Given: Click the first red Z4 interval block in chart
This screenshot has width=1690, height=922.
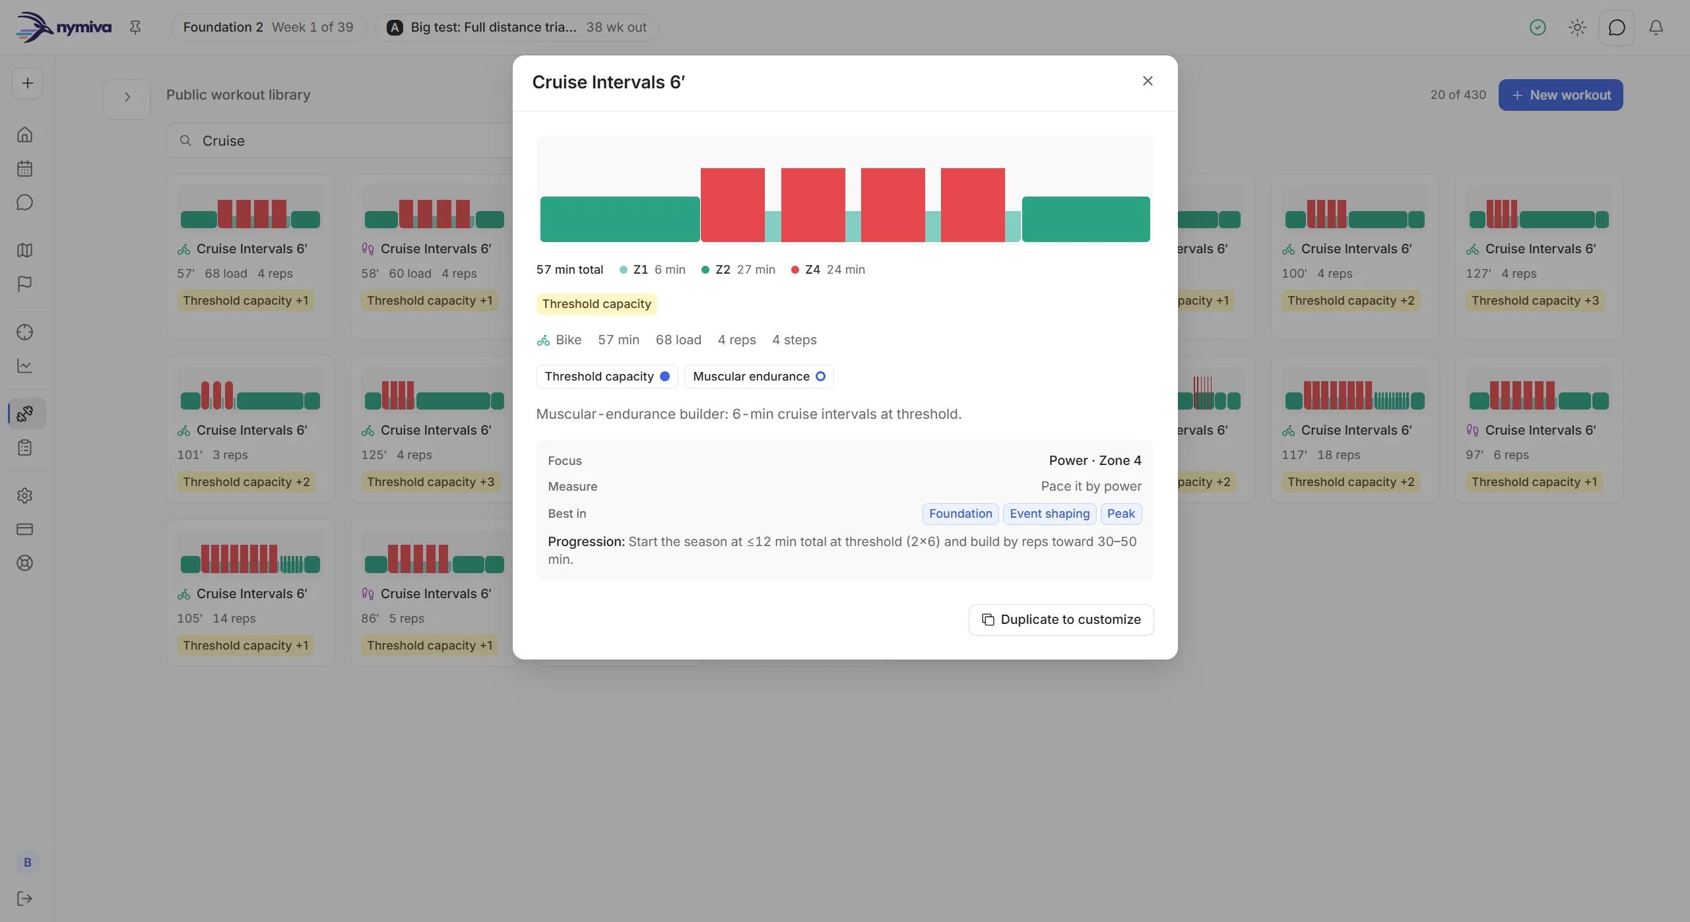Looking at the screenshot, I should pyautogui.click(x=732, y=205).
